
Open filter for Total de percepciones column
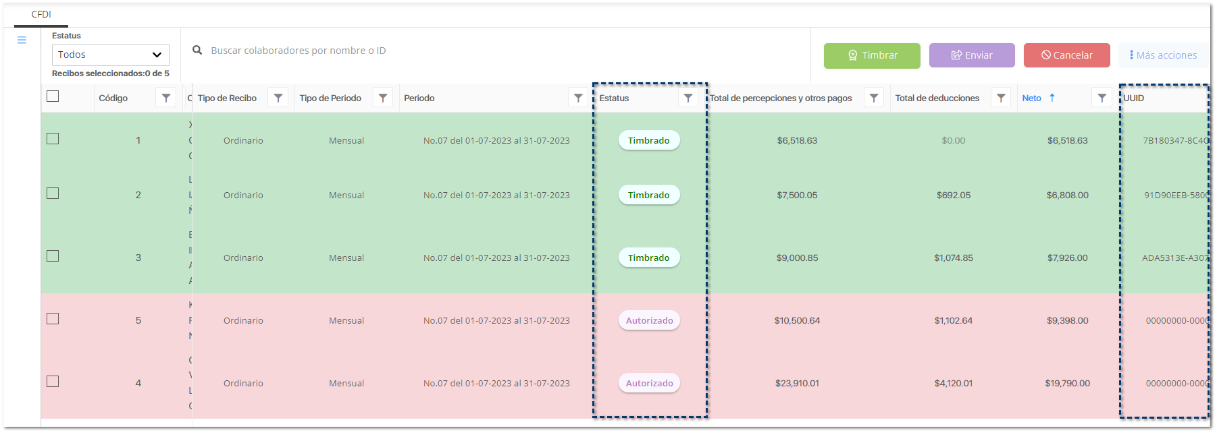[x=874, y=98]
